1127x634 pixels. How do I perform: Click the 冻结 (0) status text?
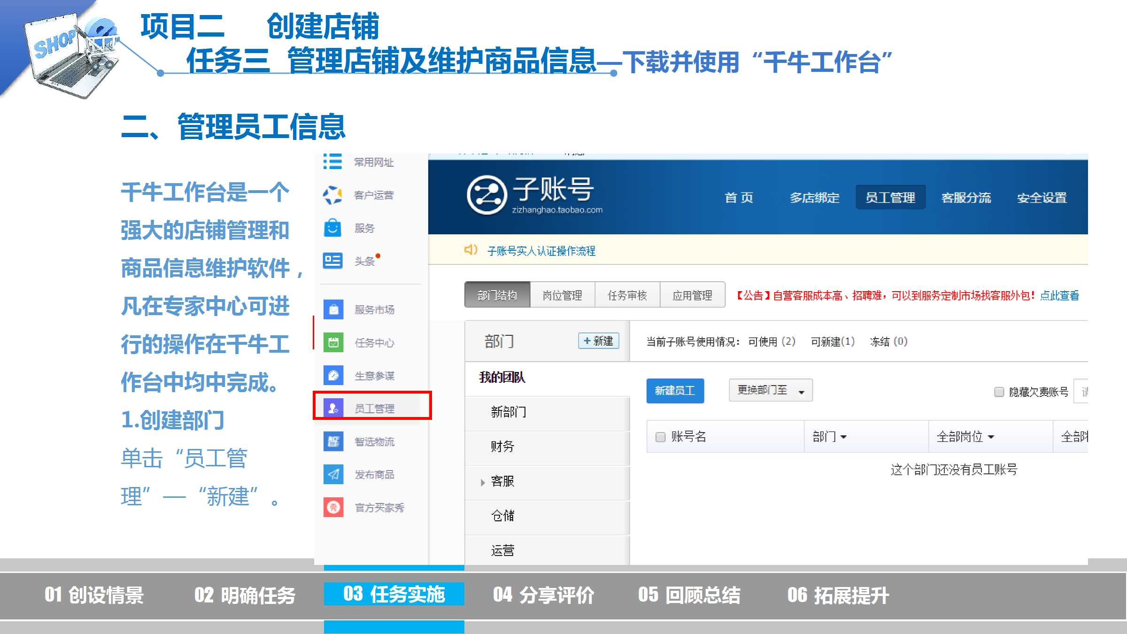tap(888, 341)
